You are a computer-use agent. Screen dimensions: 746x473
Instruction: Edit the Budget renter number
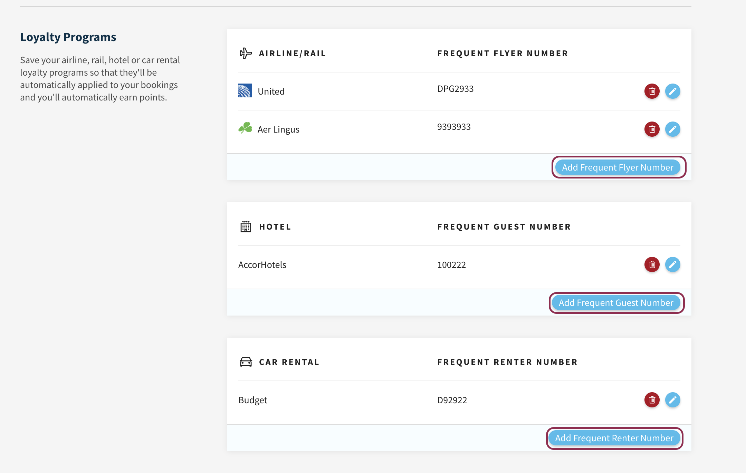click(672, 400)
